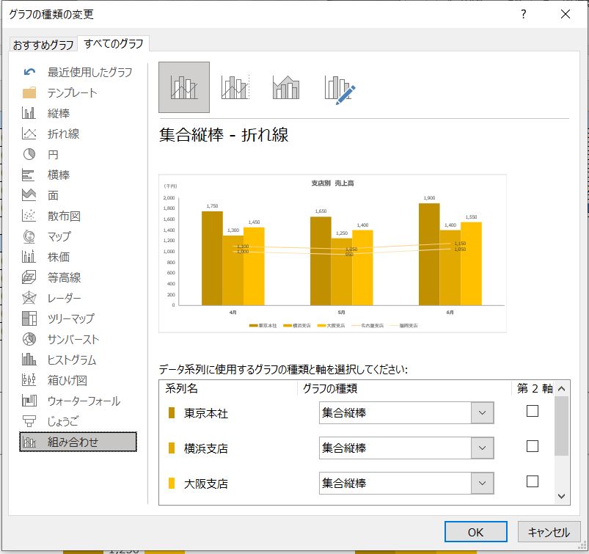This screenshot has width=589, height=554.
Task: Open the 大阪支店 chart type combo box
Action: coord(482,484)
